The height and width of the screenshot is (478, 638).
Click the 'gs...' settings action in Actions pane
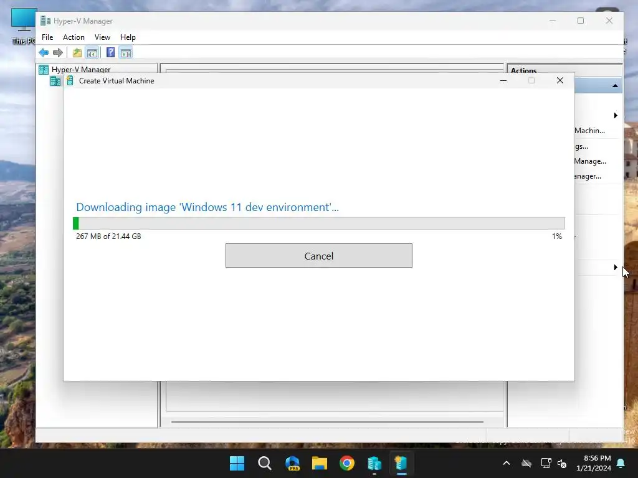pos(581,146)
